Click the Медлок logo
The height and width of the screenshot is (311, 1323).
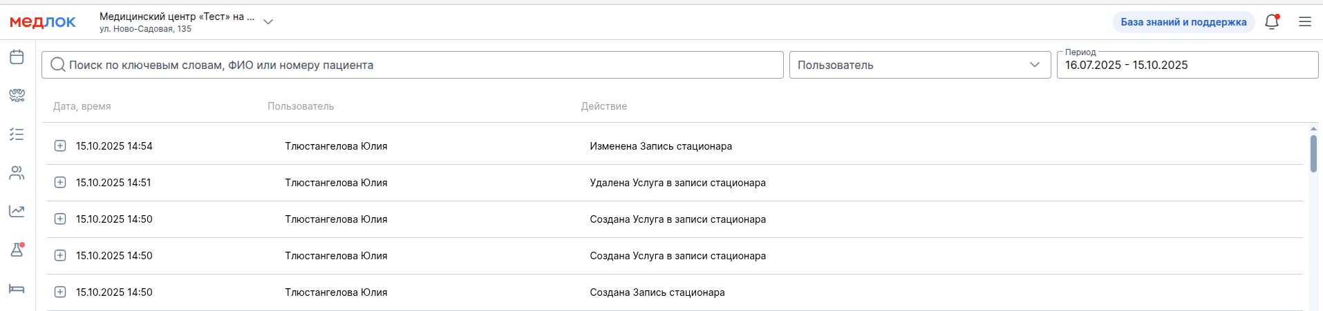[x=43, y=22]
